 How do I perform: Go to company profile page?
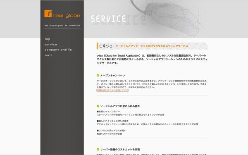58,50
